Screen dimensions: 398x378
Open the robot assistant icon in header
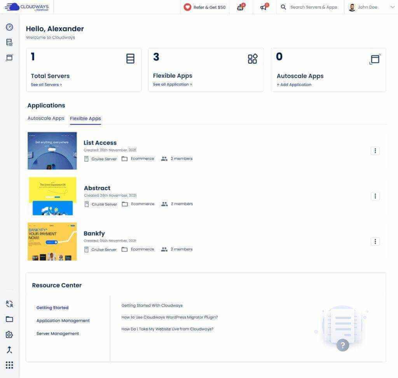(241, 7)
